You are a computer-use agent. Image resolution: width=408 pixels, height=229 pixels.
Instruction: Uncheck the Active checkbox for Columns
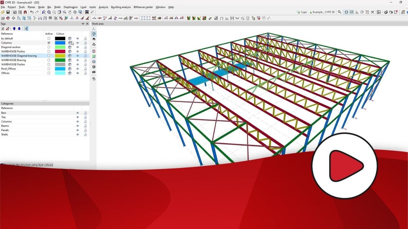click(x=49, y=43)
